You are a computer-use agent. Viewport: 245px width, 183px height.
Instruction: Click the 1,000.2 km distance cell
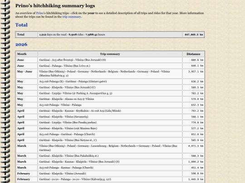point(193,162)
